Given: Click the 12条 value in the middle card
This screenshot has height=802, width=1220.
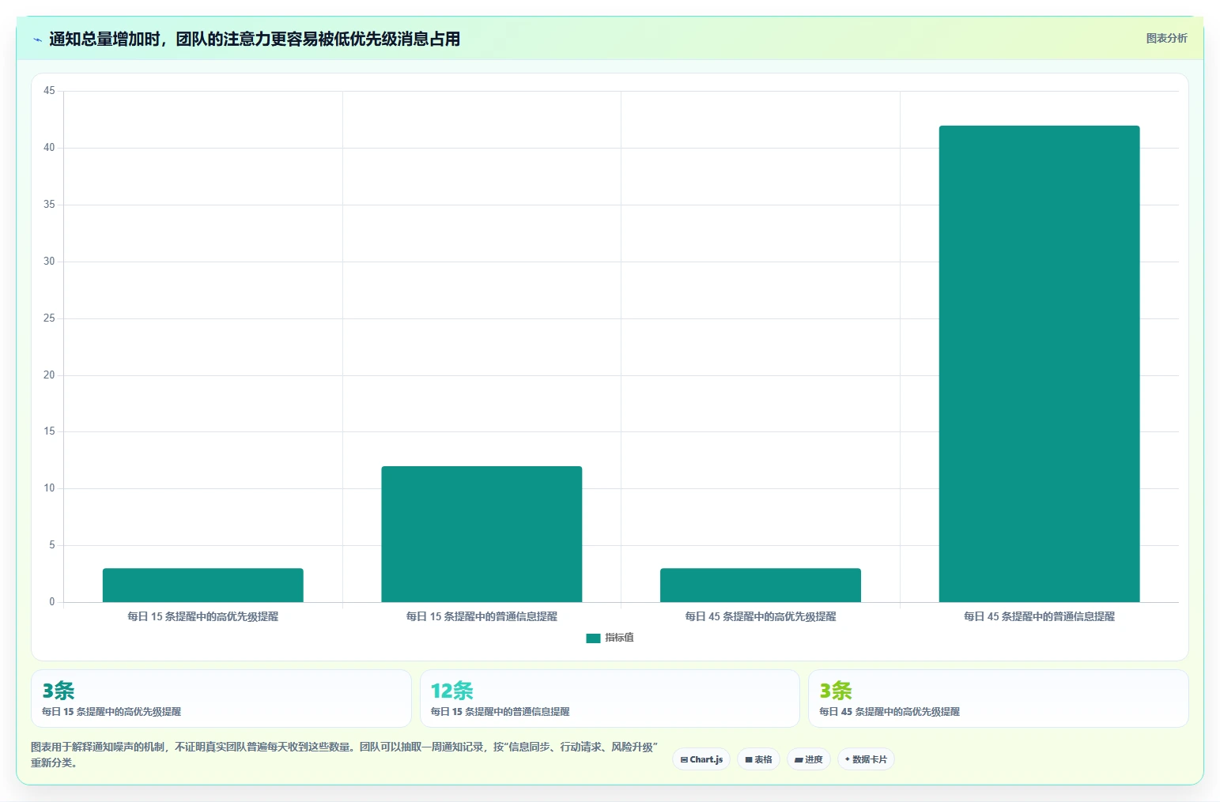Looking at the screenshot, I should 451,691.
